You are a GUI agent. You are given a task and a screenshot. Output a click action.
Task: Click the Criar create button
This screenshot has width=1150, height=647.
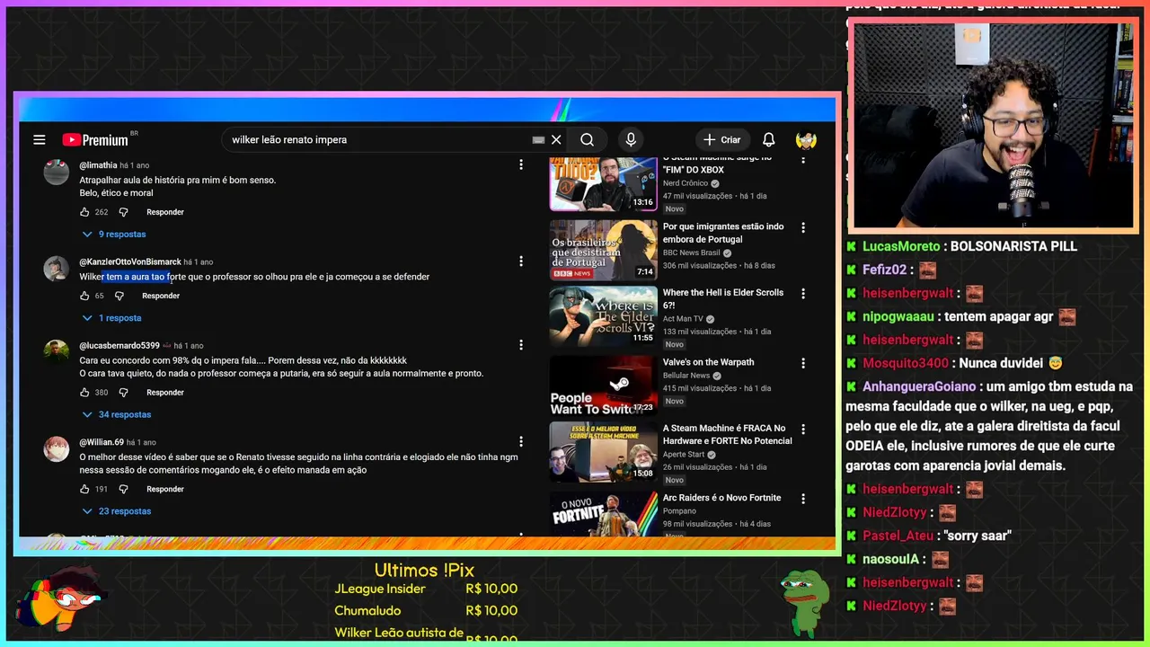(x=722, y=139)
